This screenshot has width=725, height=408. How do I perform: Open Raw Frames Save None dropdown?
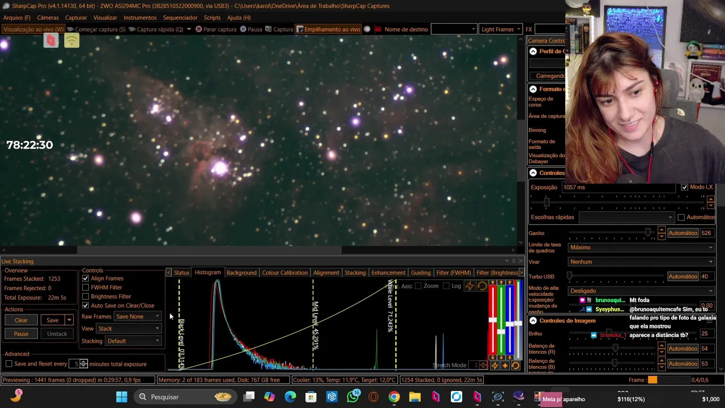pyautogui.click(x=138, y=317)
